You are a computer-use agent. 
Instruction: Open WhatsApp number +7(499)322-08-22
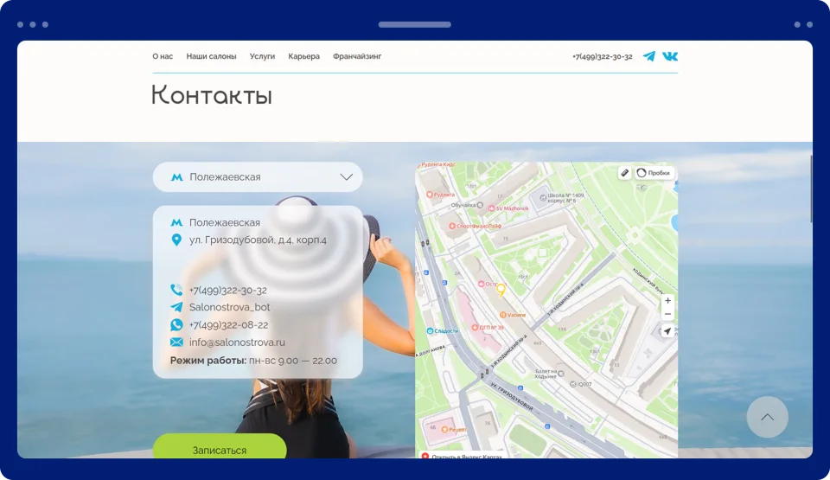pos(228,325)
